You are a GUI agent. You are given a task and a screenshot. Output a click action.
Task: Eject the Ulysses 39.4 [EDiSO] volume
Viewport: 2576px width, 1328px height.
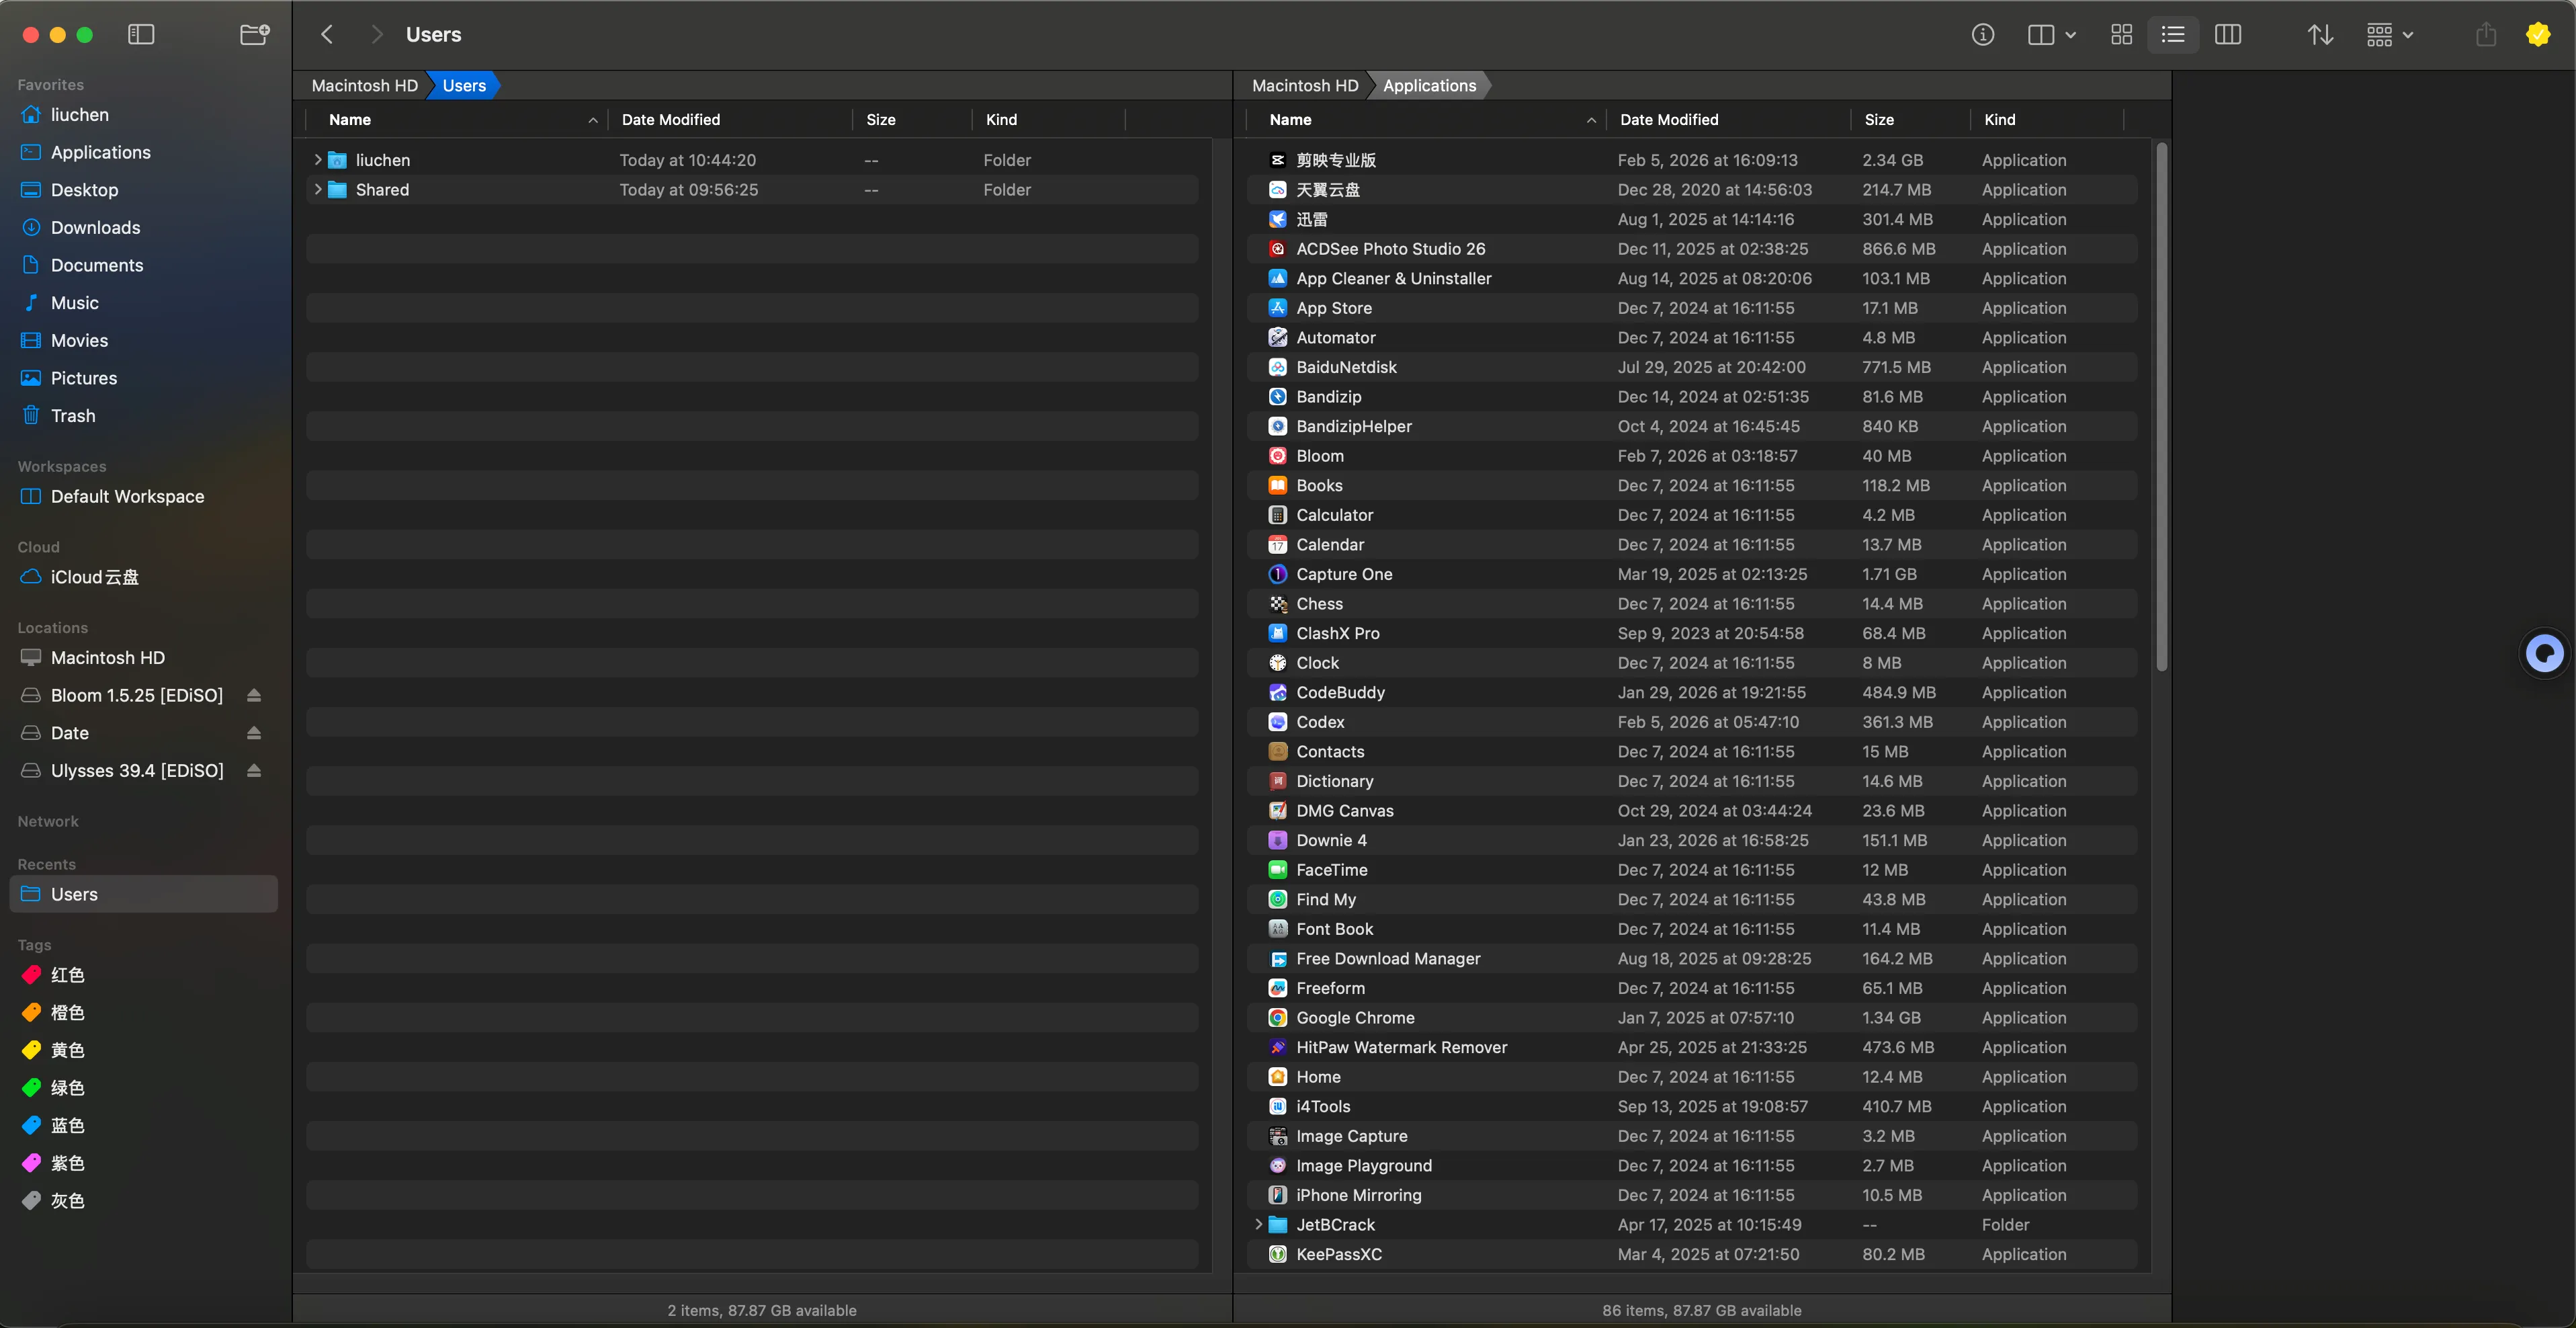click(x=254, y=771)
